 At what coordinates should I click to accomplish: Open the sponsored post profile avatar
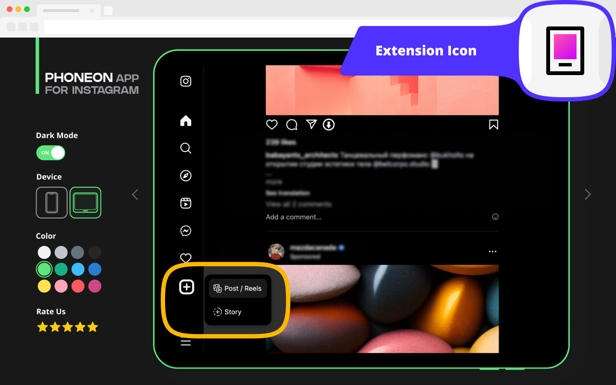click(x=276, y=252)
